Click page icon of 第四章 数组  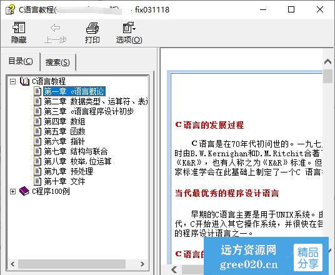coord(37,121)
